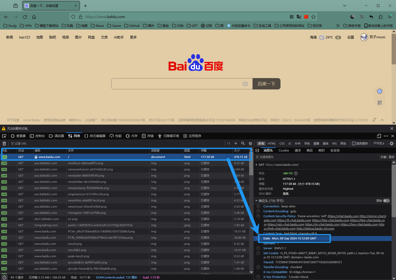Toggle 所有 request type filter
396x280 pixels.
click(261, 143)
